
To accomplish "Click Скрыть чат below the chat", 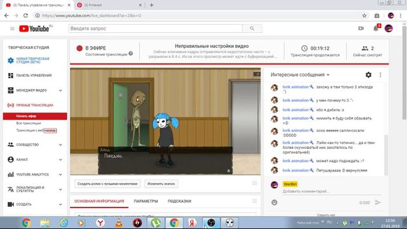I will click(x=326, y=215).
